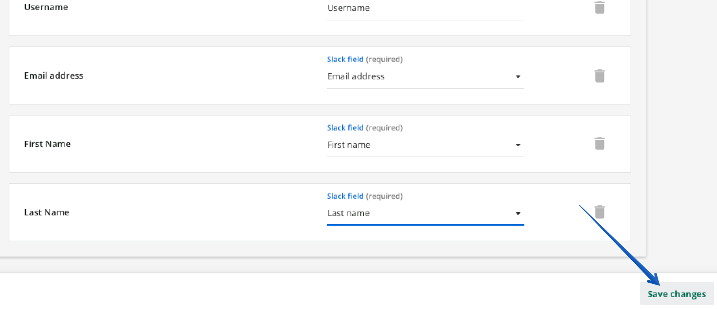This screenshot has height=309, width=717.
Task: Expand the First name Slack field dropdown
Action: pyautogui.click(x=421, y=145)
